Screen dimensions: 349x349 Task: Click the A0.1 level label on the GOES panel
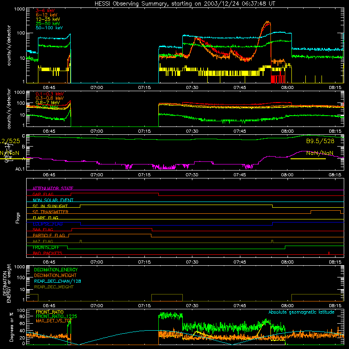point(20,169)
